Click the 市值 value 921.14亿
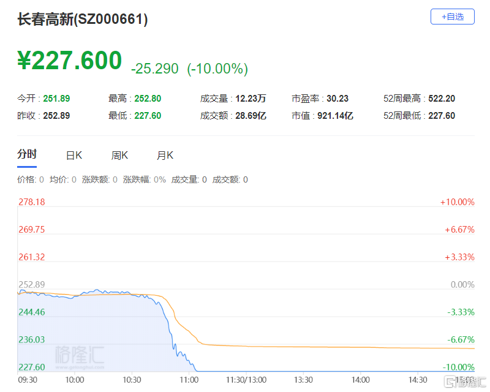 pyautogui.click(x=335, y=116)
